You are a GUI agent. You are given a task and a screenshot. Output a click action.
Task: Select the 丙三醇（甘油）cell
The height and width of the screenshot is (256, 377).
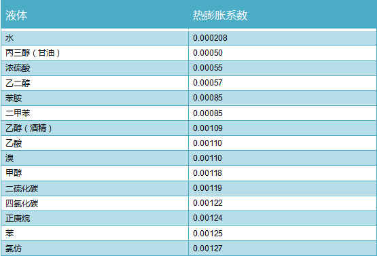[94, 53]
